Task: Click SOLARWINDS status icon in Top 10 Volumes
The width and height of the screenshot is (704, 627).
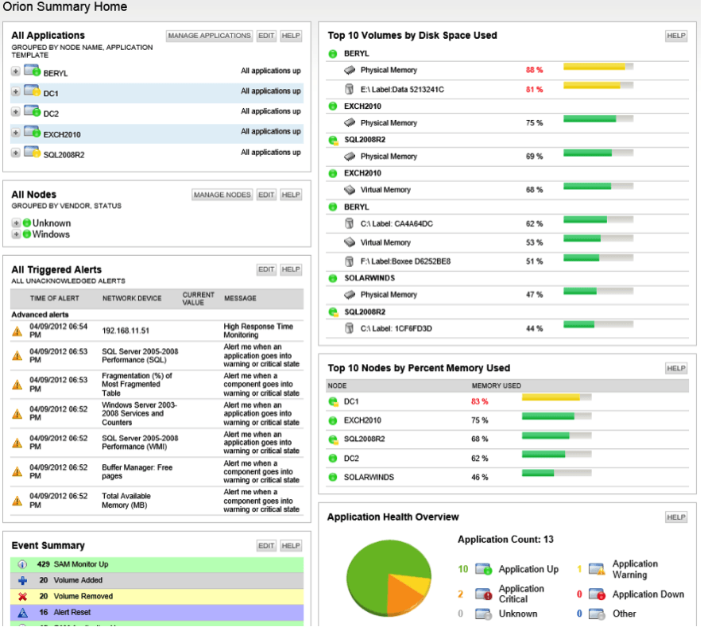Action: pos(333,278)
